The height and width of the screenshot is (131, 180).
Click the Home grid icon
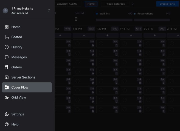coord(7,27)
